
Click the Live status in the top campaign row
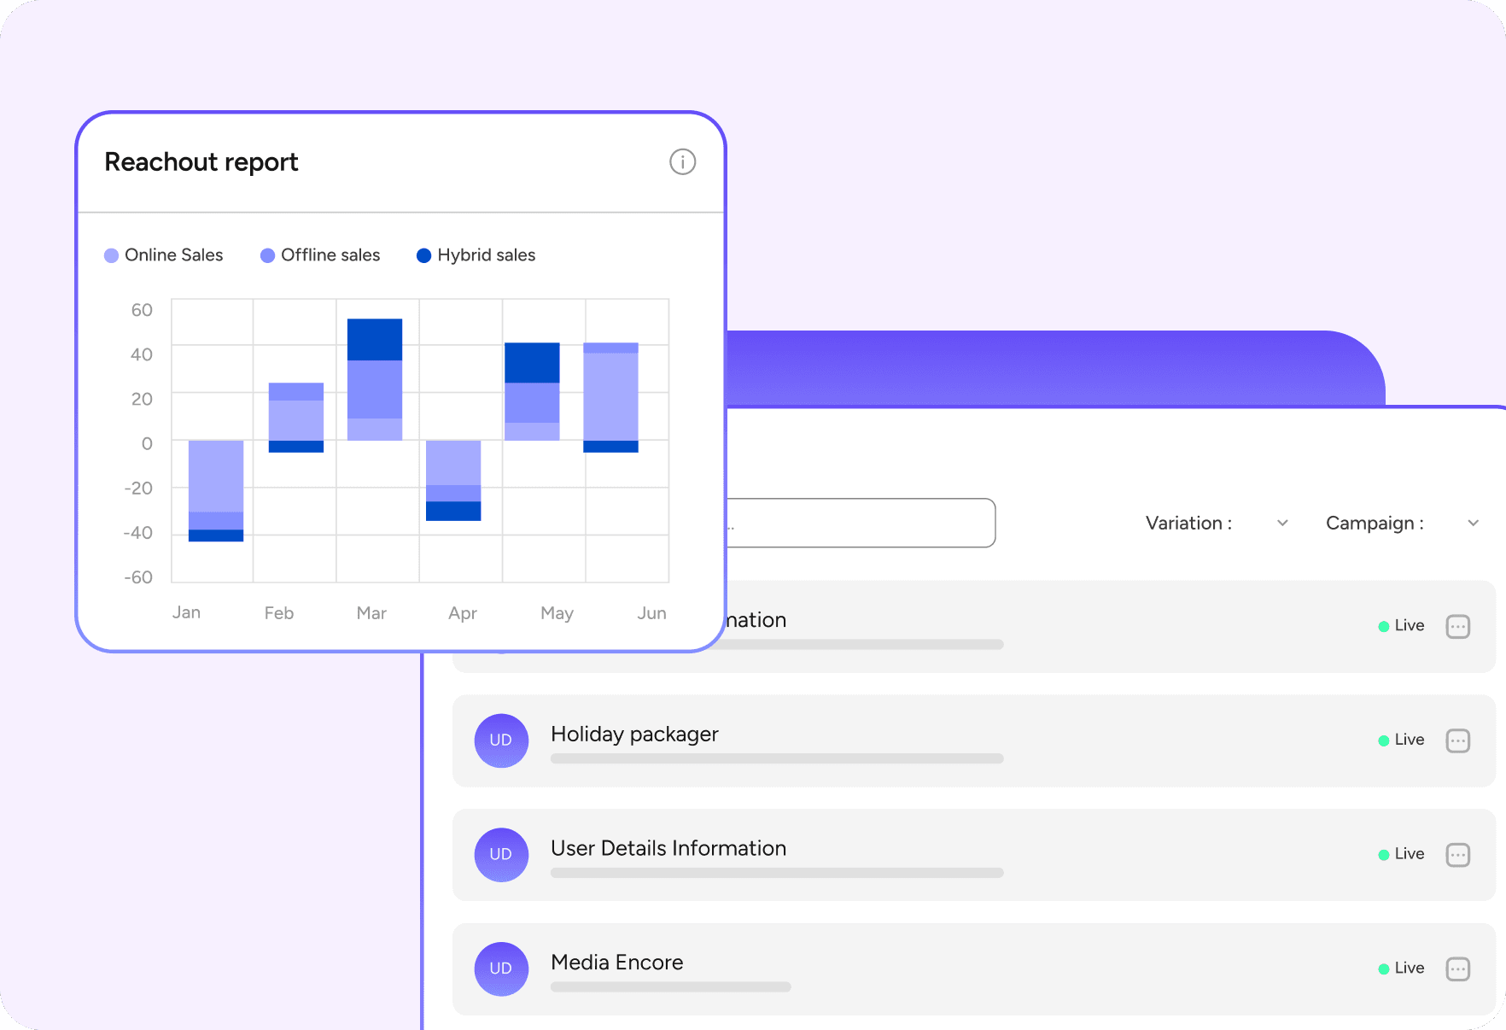(x=1401, y=625)
